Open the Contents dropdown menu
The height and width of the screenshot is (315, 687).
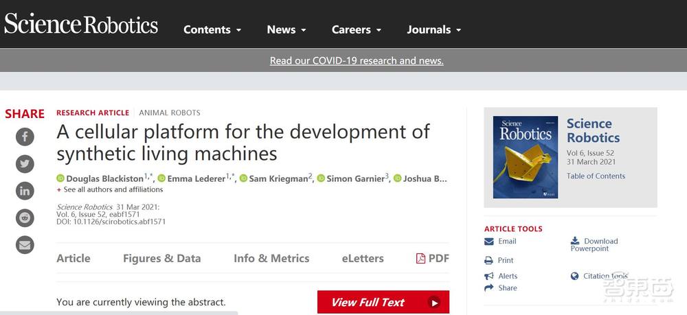point(212,30)
